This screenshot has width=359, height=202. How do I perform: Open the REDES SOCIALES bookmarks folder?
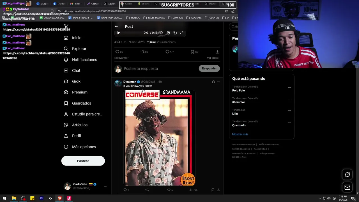point(154,18)
